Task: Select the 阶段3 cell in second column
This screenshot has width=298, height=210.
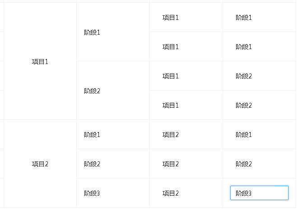Action: coord(92,193)
